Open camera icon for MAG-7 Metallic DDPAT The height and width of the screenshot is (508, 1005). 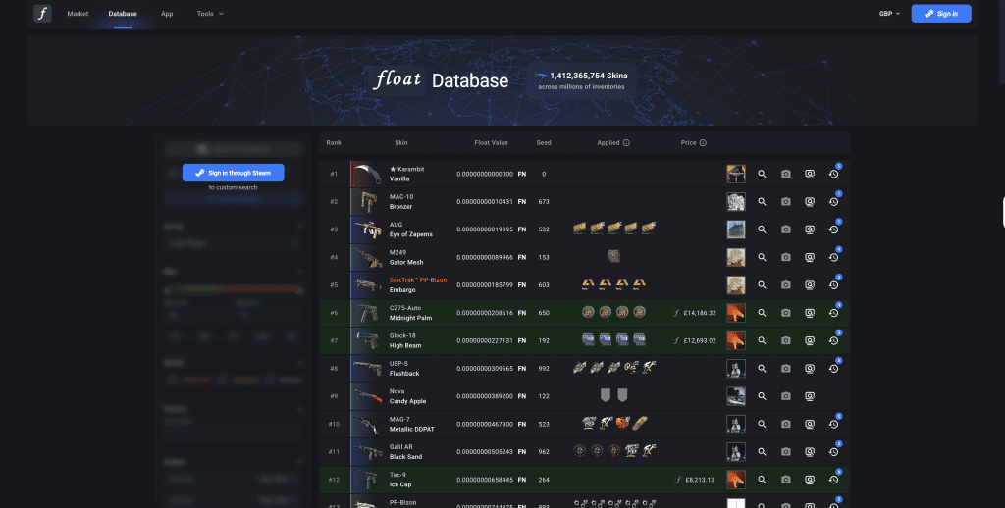(786, 424)
